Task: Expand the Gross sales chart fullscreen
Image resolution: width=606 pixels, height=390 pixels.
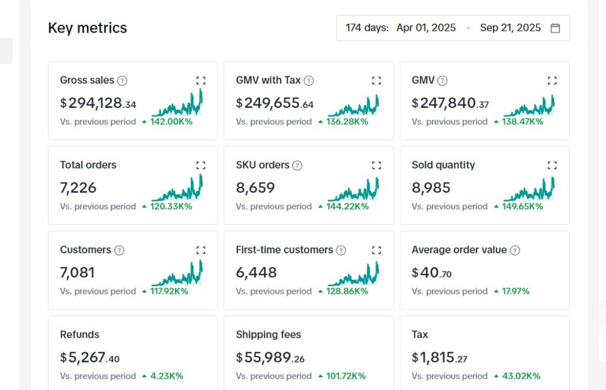Action: pyautogui.click(x=201, y=81)
